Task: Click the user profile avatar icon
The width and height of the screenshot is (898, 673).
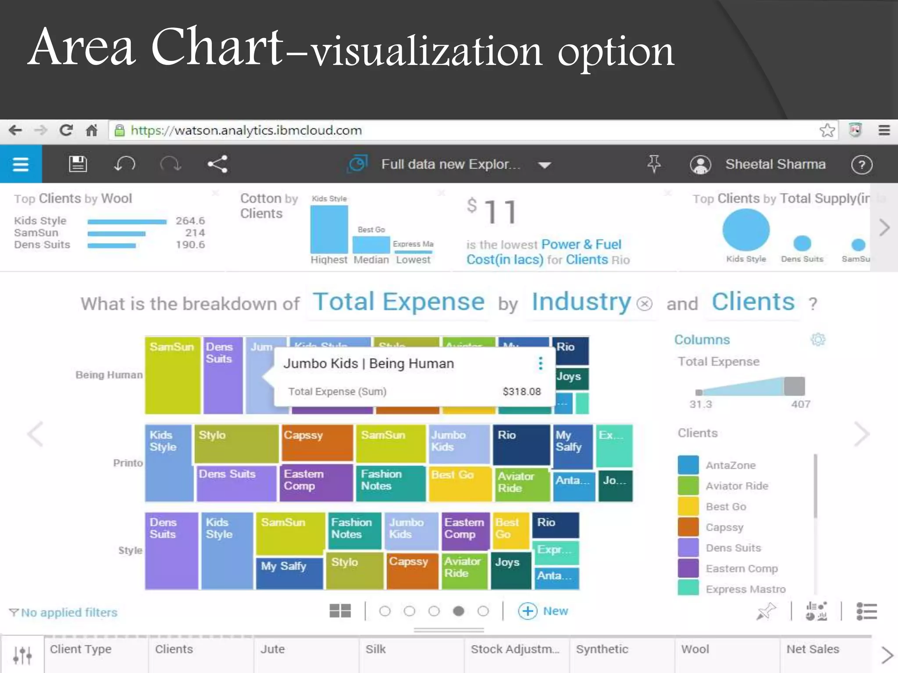Action: (x=700, y=165)
